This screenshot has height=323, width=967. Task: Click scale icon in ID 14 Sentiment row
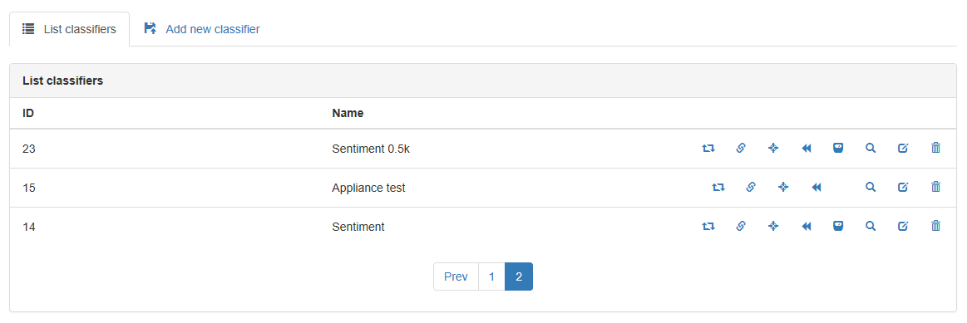[838, 227]
